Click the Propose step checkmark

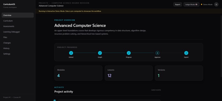(x=129, y=53)
